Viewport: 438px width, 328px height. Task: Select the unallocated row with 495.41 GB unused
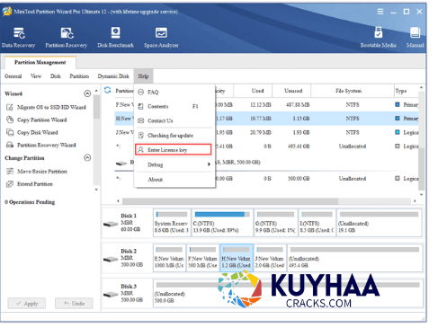[267, 146]
